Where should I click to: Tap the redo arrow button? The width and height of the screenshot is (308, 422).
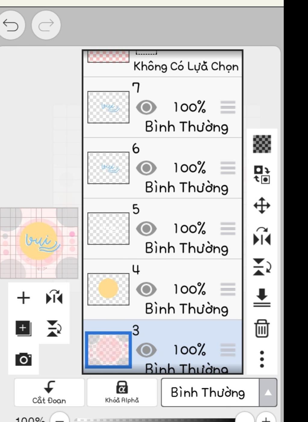click(x=46, y=25)
